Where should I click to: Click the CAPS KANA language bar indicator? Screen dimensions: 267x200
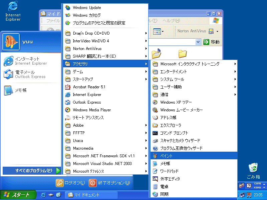pyautogui.click(x=257, y=186)
